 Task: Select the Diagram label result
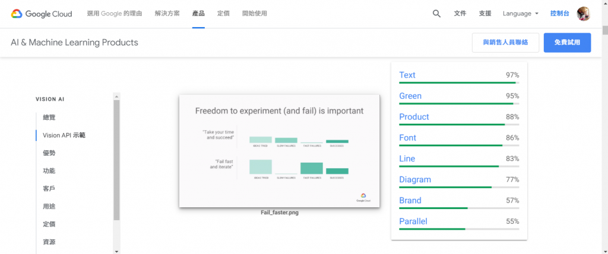pos(415,179)
